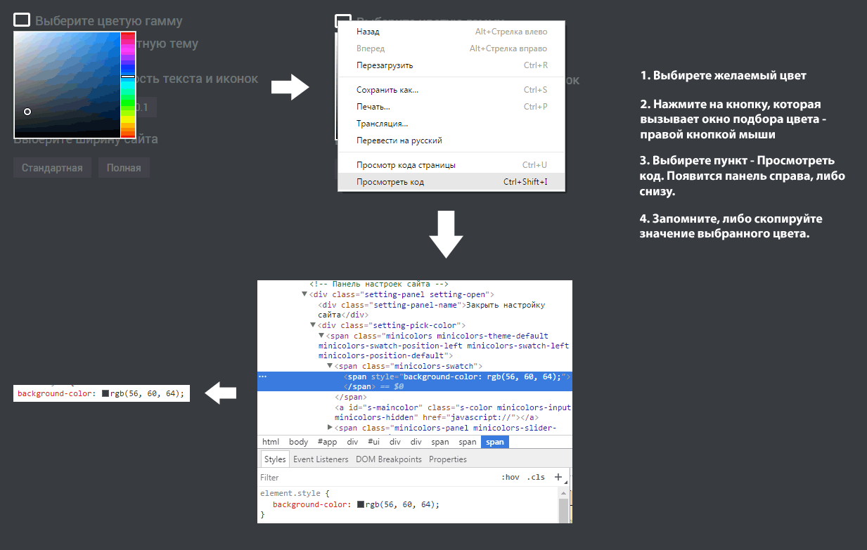Click the 'Стандартная' width button
867x550 pixels.
[52, 168]
